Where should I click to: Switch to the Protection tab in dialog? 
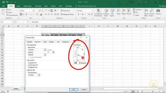[66, 42]
